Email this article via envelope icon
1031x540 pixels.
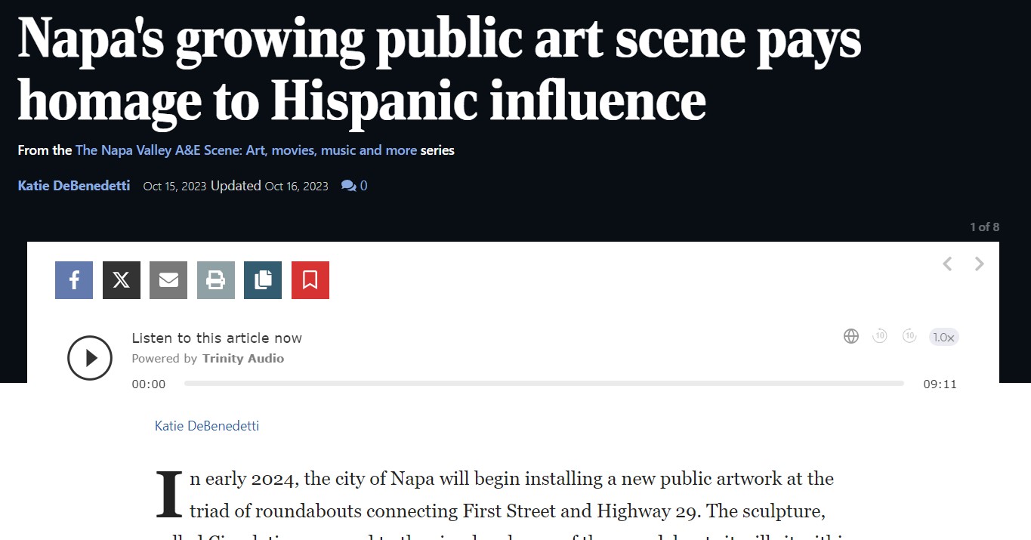pyautogui.click(x=168, y=280)
